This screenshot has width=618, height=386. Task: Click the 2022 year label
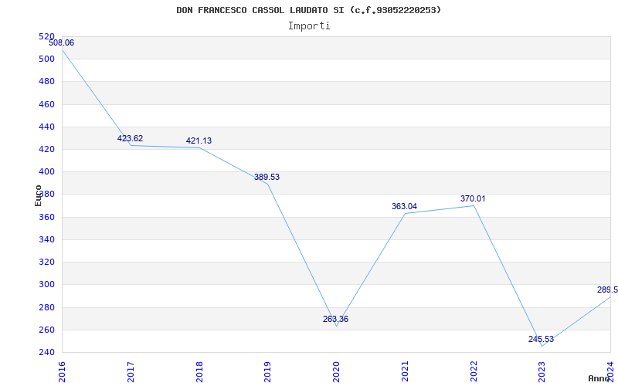click(x=474, y=372)
